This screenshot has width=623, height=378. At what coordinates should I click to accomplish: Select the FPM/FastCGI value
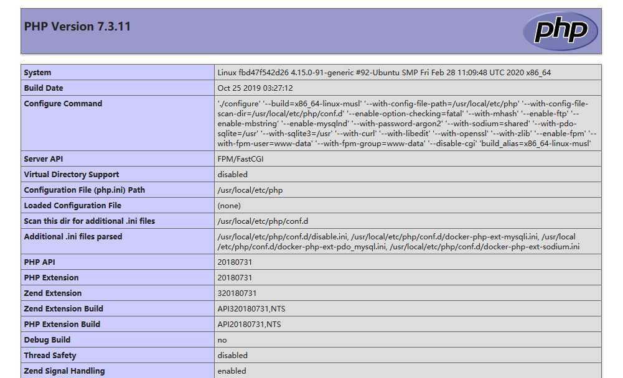(240, 159)
